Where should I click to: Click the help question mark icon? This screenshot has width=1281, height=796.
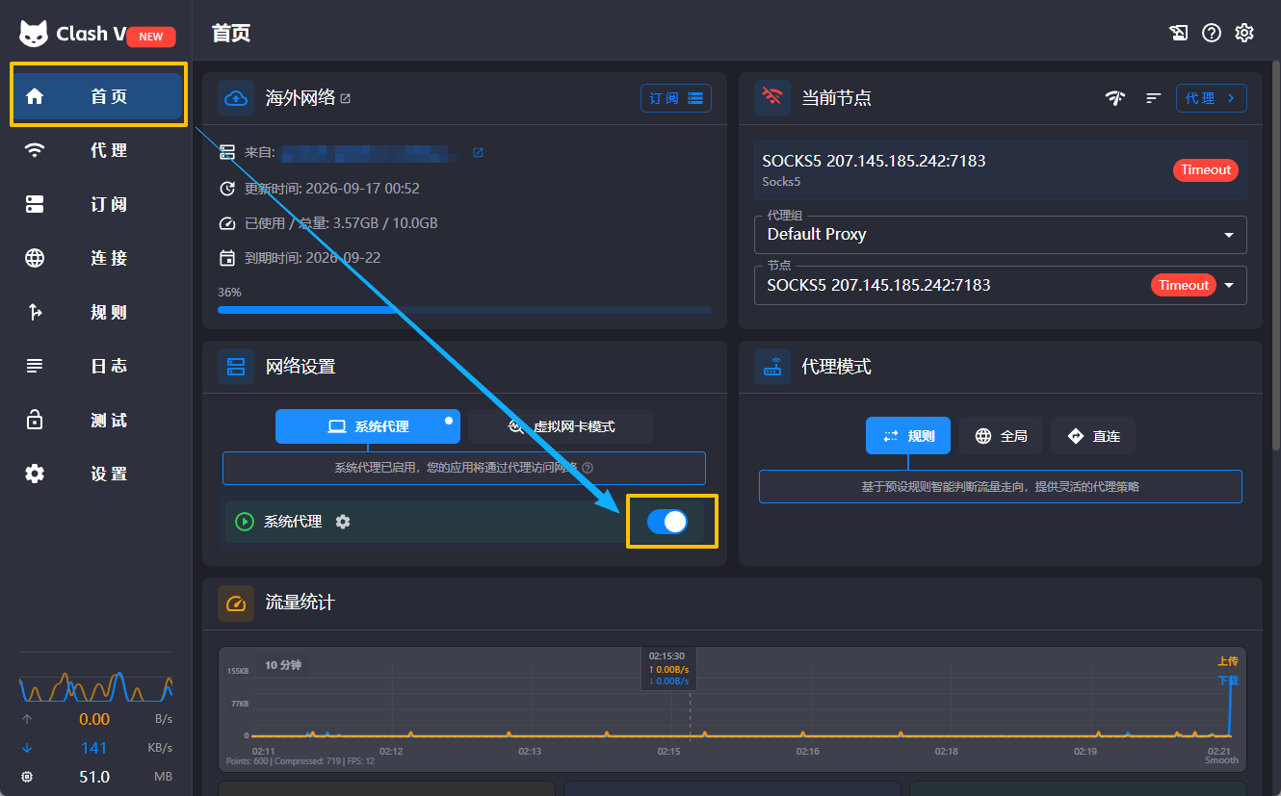click(x=1212, y=33)
